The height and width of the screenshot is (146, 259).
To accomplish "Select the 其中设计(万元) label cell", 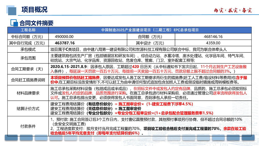I will point(151,43).
